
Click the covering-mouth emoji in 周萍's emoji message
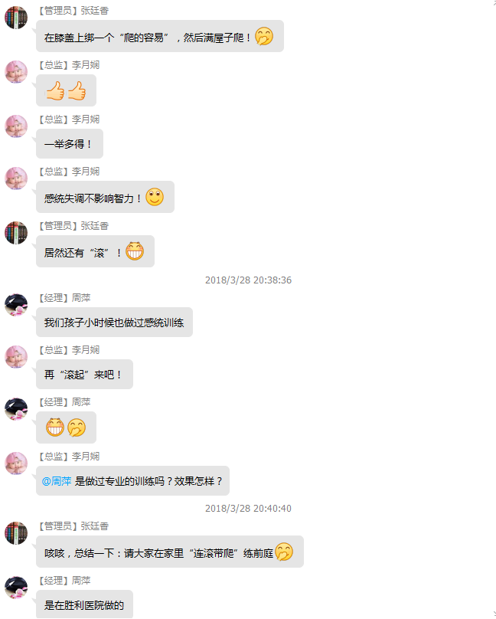pyautogui.click(x=77, y=427)
